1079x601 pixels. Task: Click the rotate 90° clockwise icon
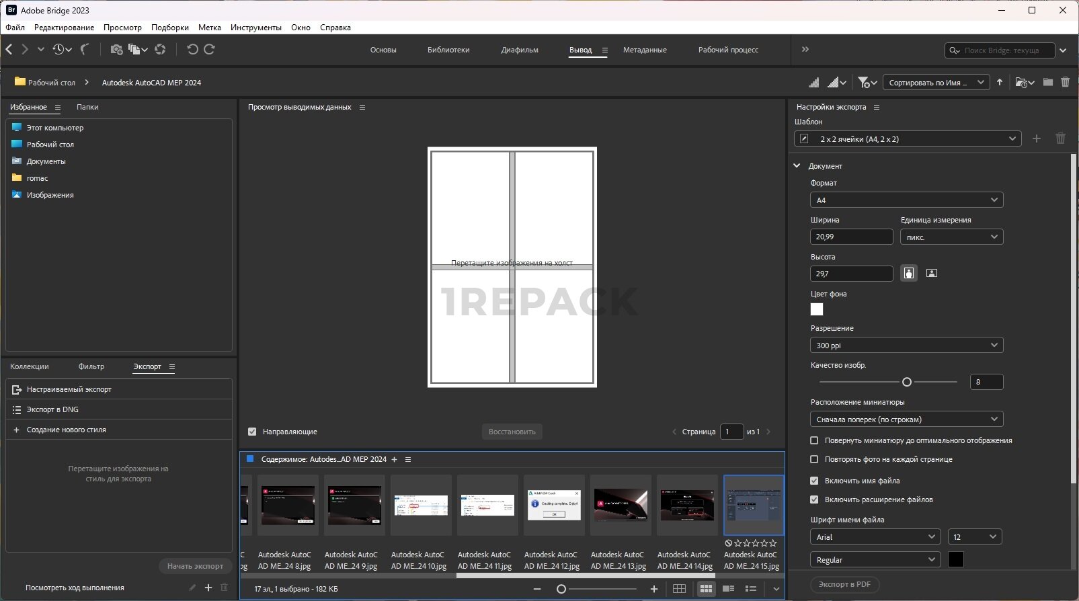tap(209, 49)
